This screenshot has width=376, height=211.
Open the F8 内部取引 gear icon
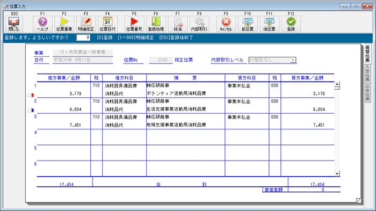point(199,24)
